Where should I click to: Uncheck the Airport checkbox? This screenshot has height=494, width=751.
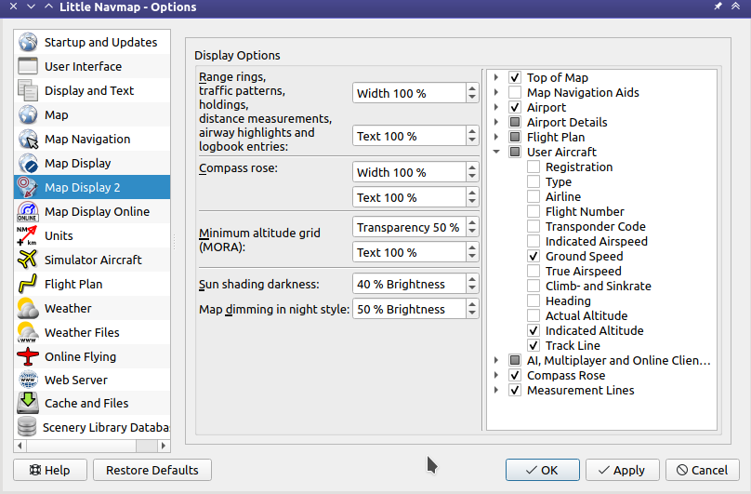tap(515, 107)
